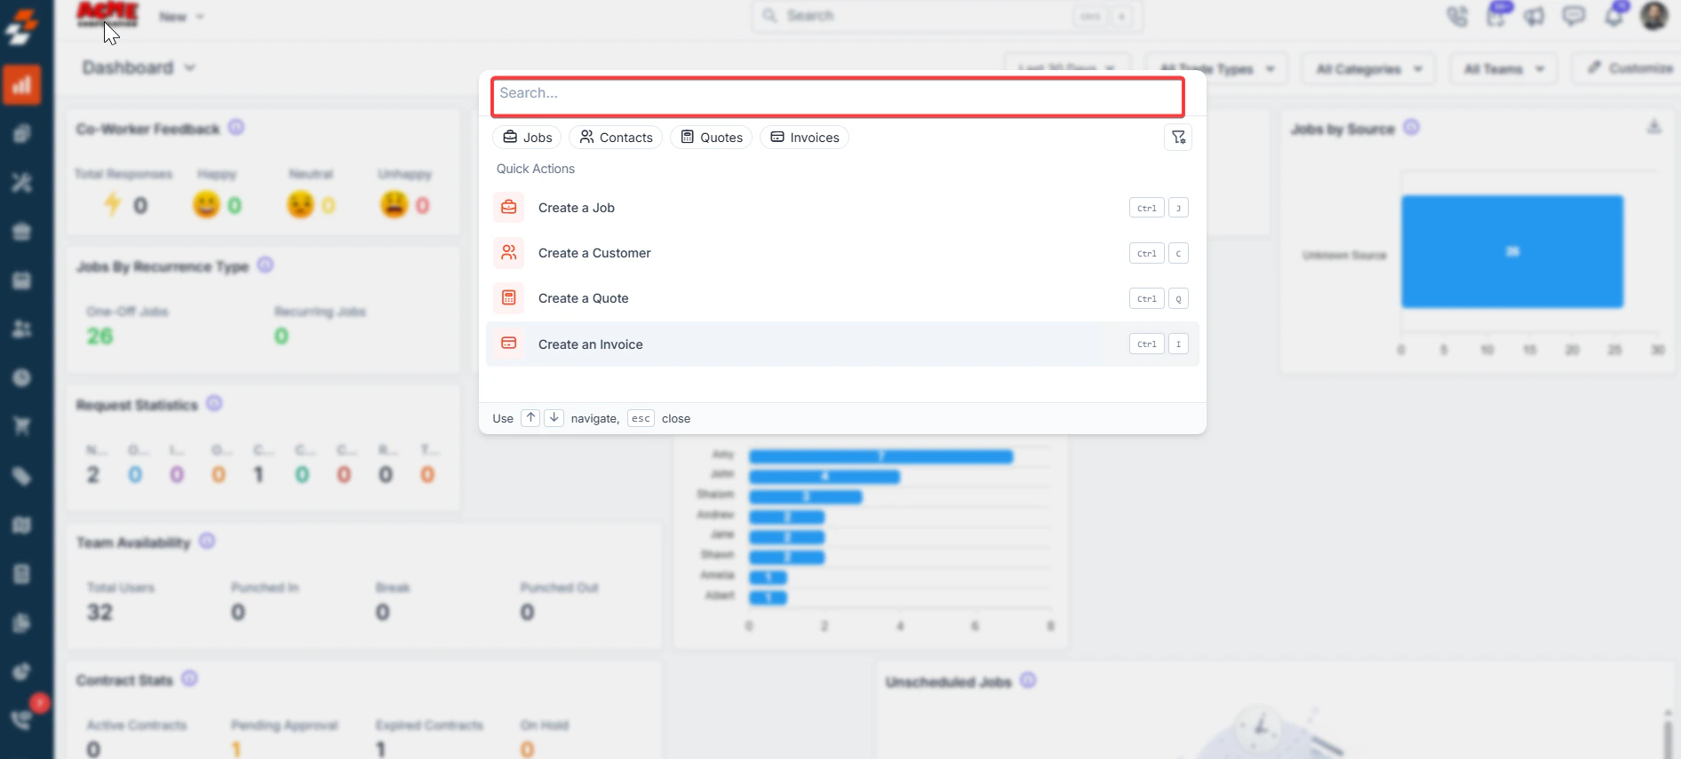Select the Create a Customer quick action
This screenshot has height=759, width=1681.
tap(842, 253)
